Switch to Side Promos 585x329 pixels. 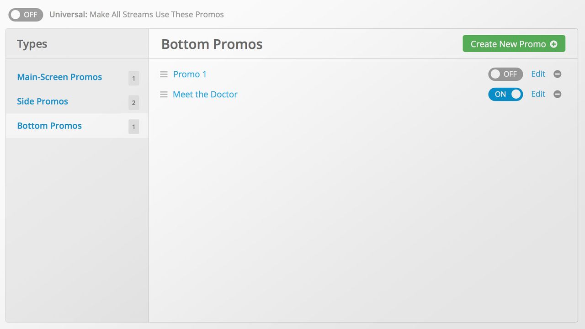coord(43,101)
